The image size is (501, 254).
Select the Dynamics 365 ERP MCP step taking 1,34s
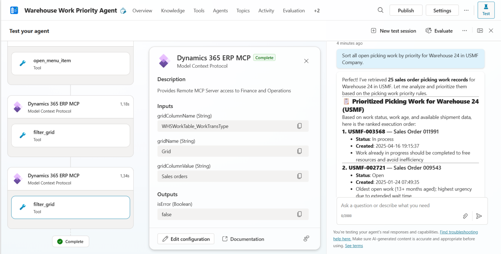(x=70, y=179)
